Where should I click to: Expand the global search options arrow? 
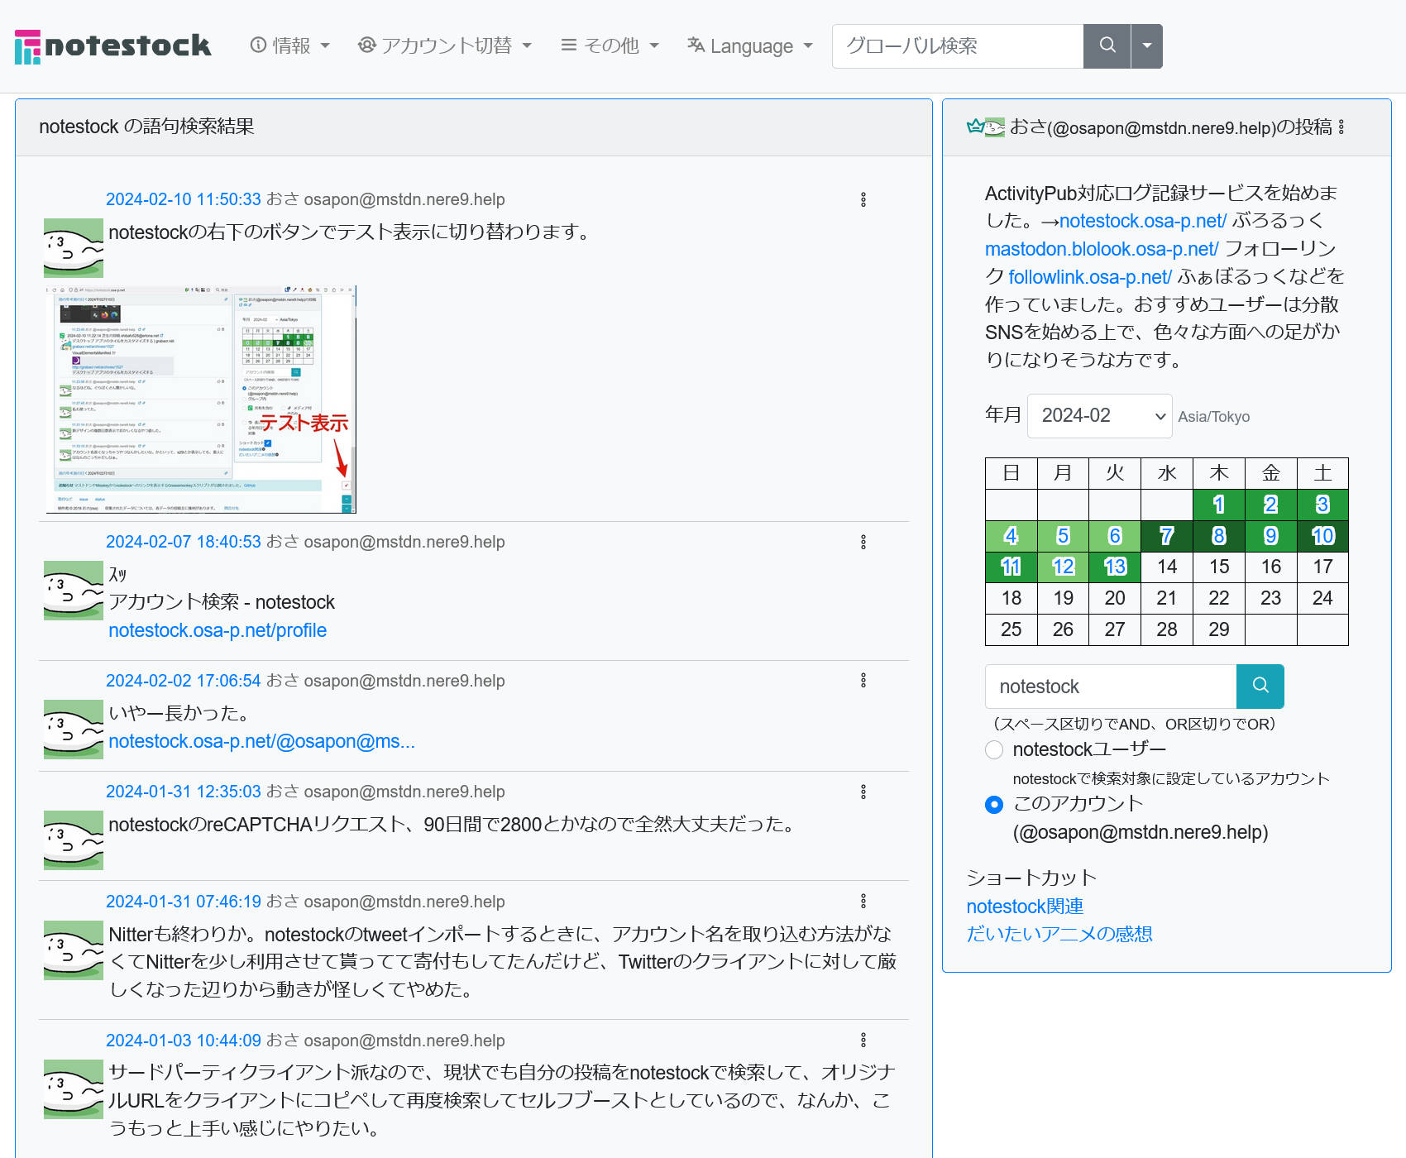1147,46
